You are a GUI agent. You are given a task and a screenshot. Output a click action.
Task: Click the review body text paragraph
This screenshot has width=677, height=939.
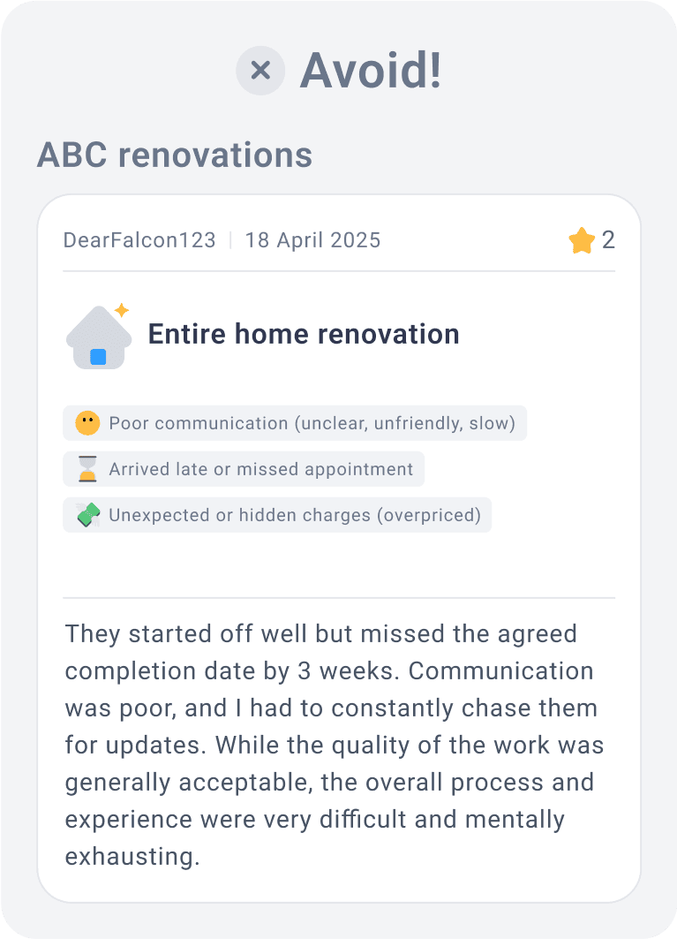[x=335, y=745]
